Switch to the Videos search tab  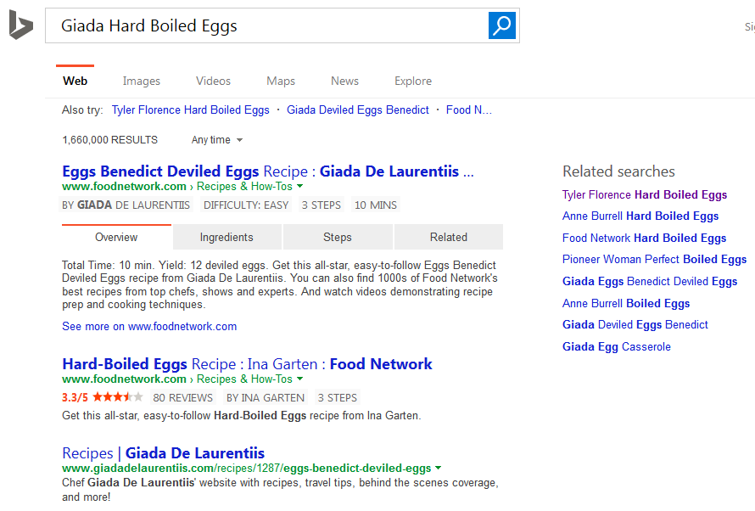click(x=213, y=81)
